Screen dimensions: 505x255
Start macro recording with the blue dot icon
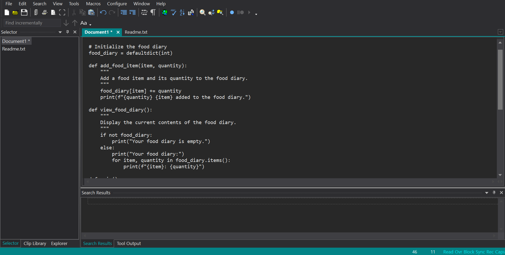coord(232,12)
